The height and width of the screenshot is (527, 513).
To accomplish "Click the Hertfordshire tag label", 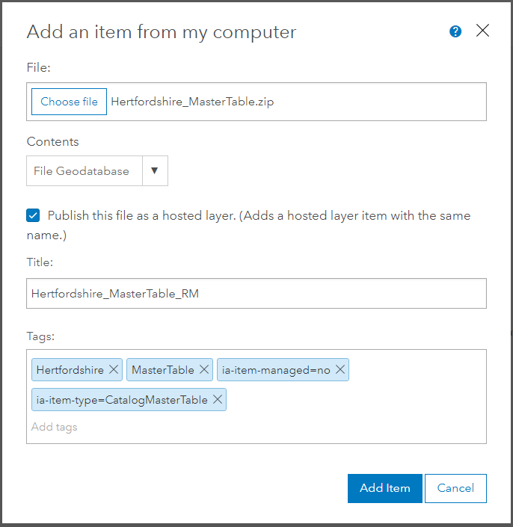I will point(70,370).
